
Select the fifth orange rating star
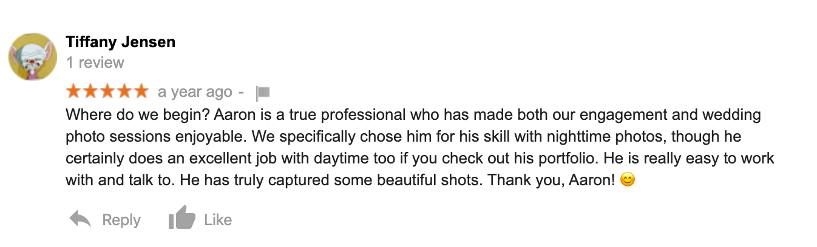pos(141,91)
